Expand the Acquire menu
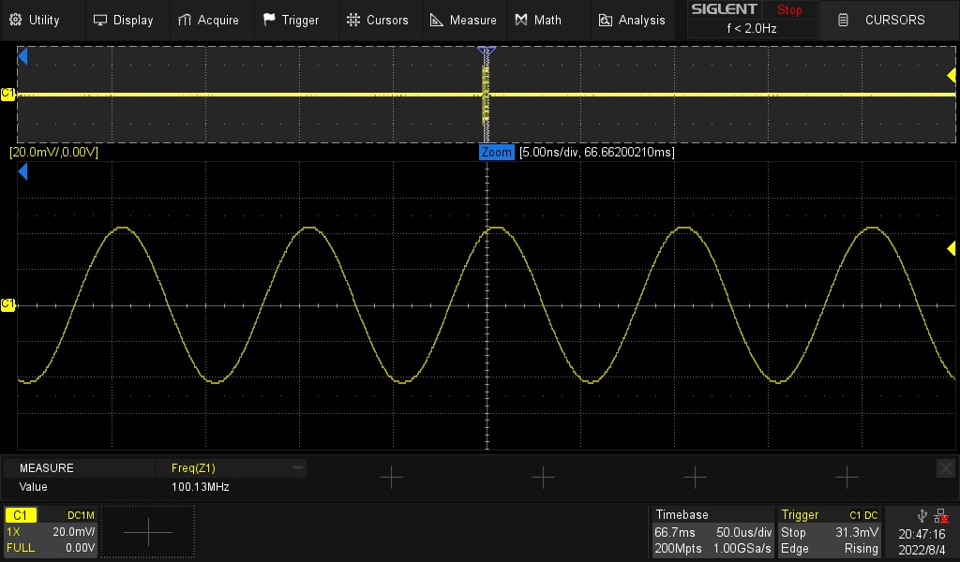This screenshot has height=562, width=960. coord(208,20)
